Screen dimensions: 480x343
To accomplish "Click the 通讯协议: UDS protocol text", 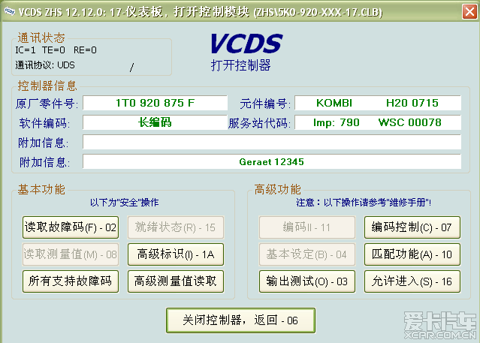I will [45, 65].
